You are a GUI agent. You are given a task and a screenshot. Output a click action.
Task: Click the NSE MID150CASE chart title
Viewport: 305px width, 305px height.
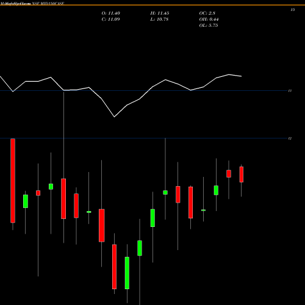pyautogui.click(x=48, y=3)
